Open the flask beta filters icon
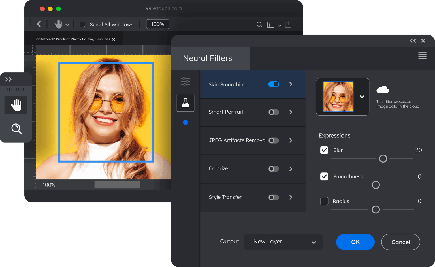Viewport: 435px width, 267px height. click(x=185, y=103)
